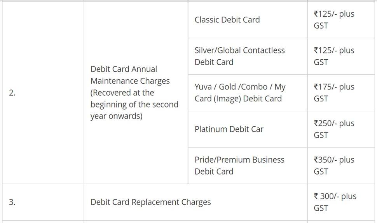Viewport: 377px width, 223px height.
Task: Click serial number 3. cell
Action: point(43,202)
